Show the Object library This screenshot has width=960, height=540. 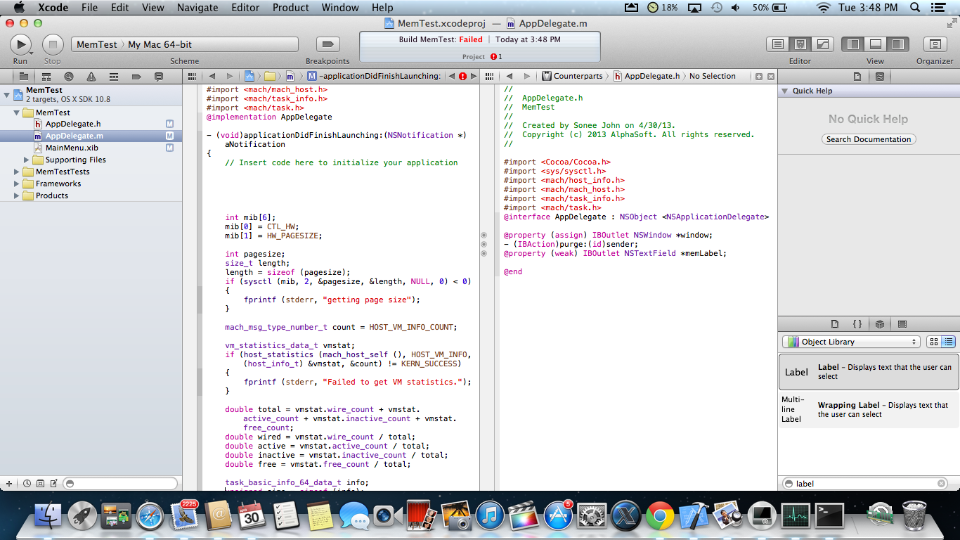click(x=880, y=324)
